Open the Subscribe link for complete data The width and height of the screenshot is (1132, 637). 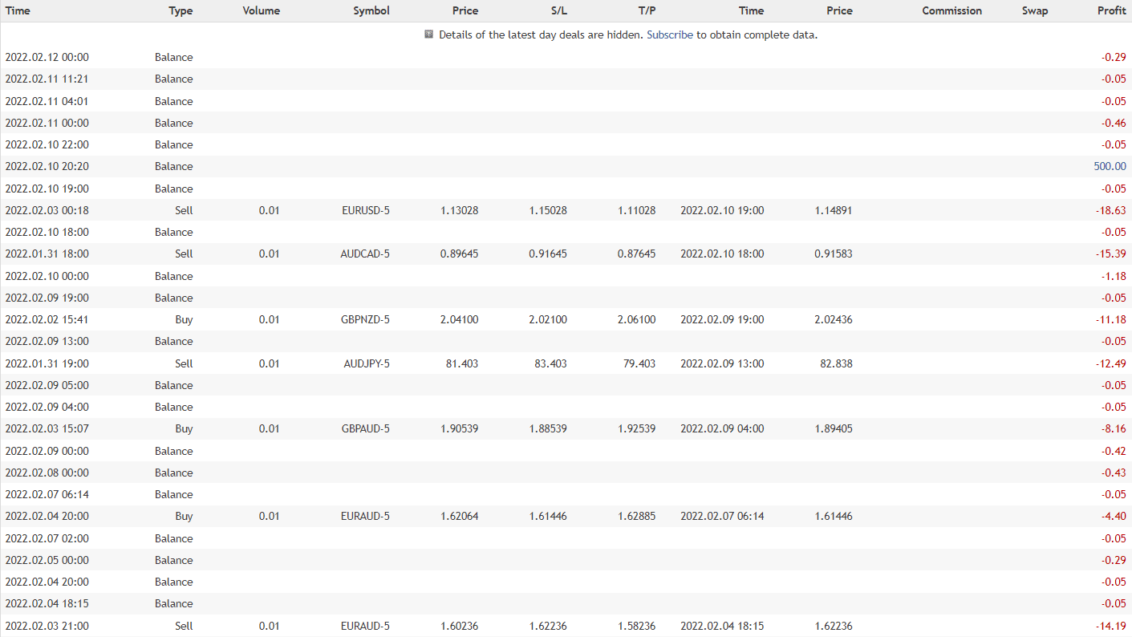coord(670,34)
